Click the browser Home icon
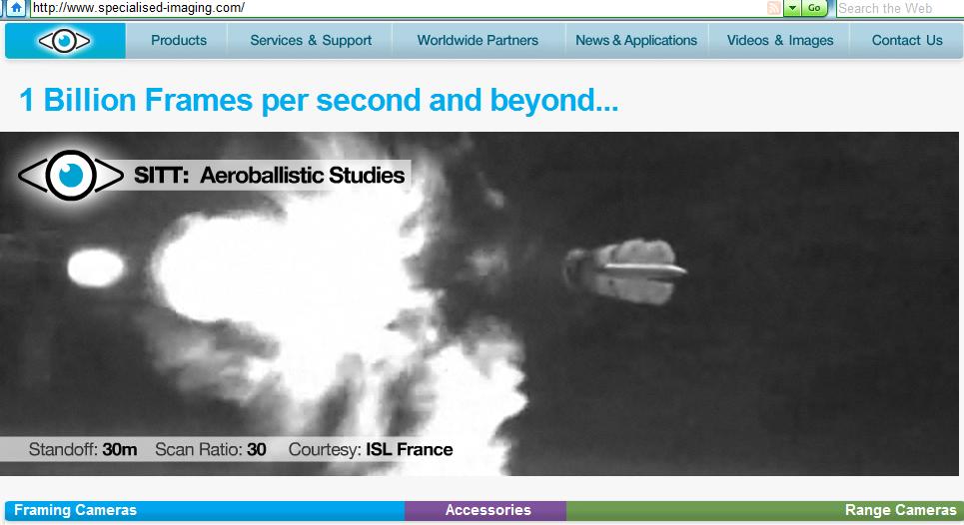Image resolution: width=964 pixels, height=525 pixels. point(16,8)
